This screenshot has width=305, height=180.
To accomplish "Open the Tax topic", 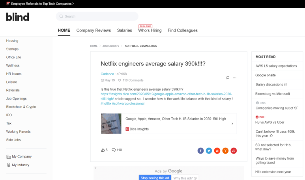I will pyautogui.click(x=9, y=123).
